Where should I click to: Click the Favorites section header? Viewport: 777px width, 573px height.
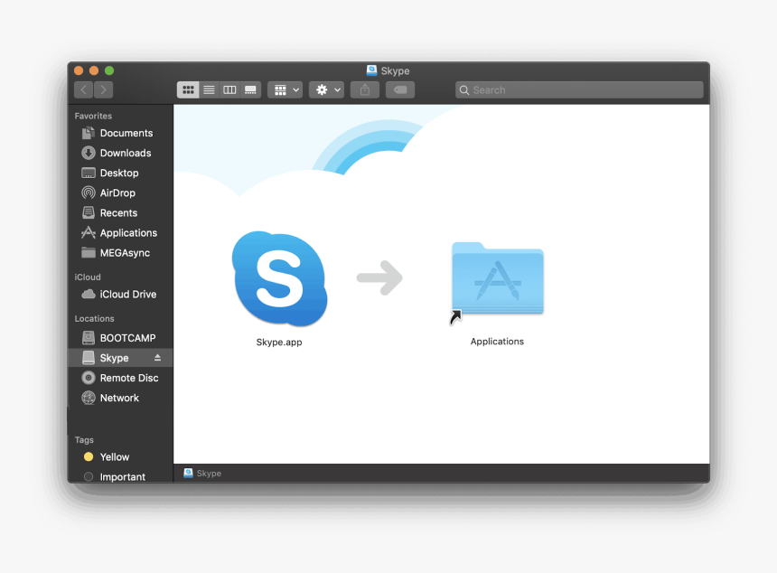(93, 116)
